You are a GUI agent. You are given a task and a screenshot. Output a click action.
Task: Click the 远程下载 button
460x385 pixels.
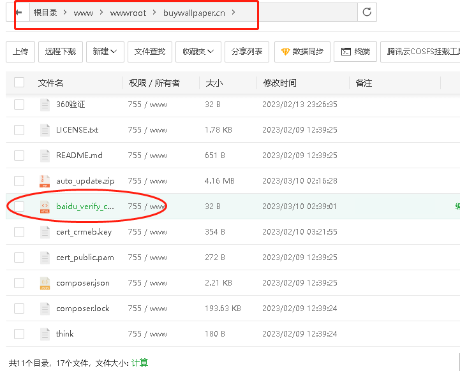[x=61, y=52]
